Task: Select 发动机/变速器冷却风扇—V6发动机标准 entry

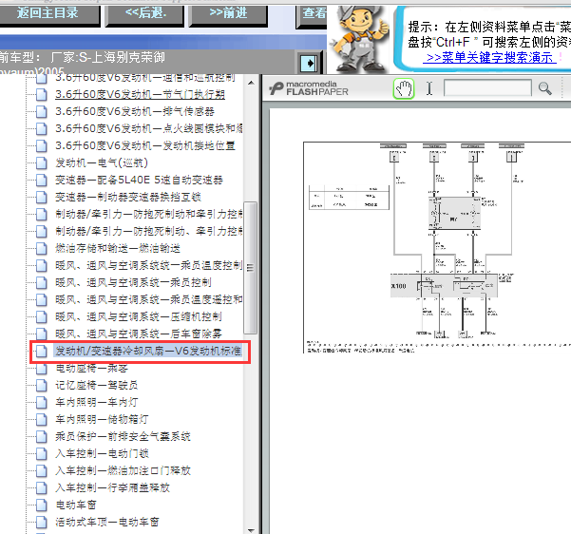Action: 148,352
